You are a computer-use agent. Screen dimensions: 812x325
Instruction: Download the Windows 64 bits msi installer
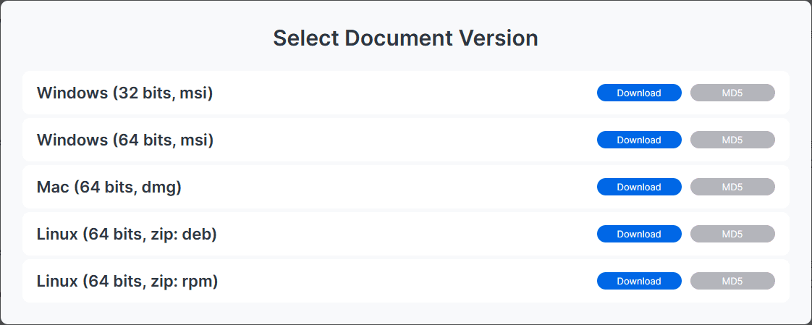coord(639,140)
